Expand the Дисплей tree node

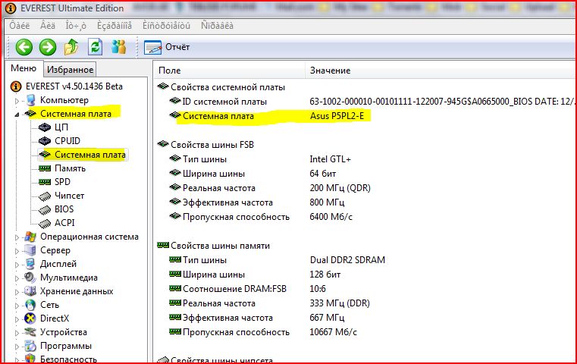(x=17, y=265)
